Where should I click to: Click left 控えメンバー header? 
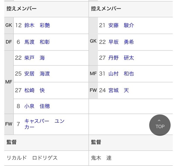(x=21, y=9)
